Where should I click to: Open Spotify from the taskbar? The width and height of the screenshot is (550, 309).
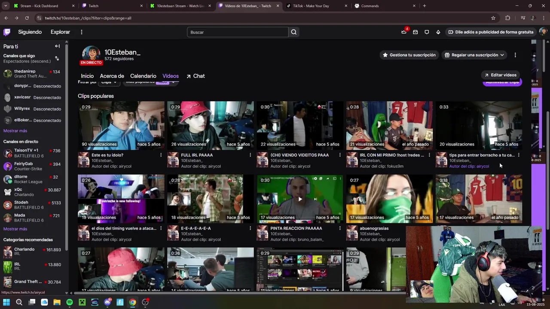coord(70,302)
